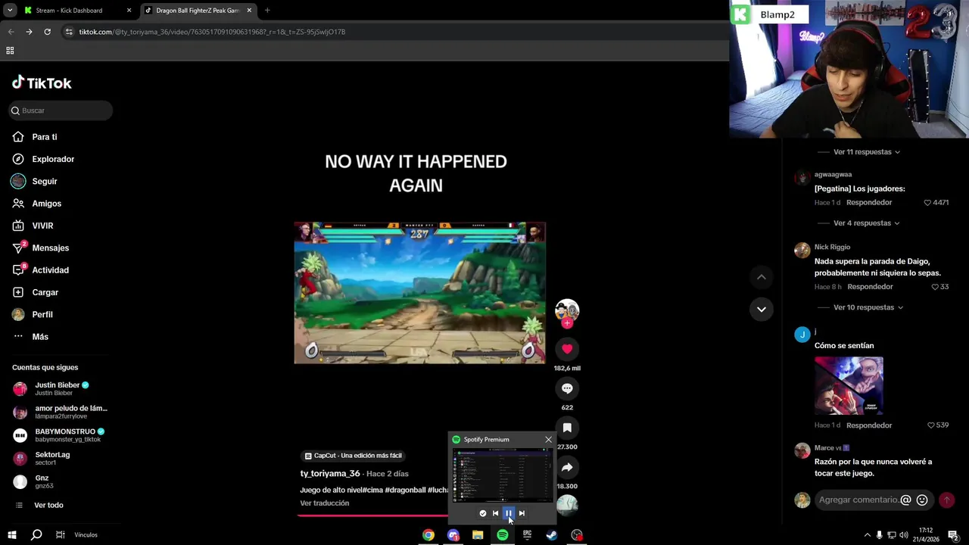Follow the creator via plus badge on avatar

coord(567,323)
